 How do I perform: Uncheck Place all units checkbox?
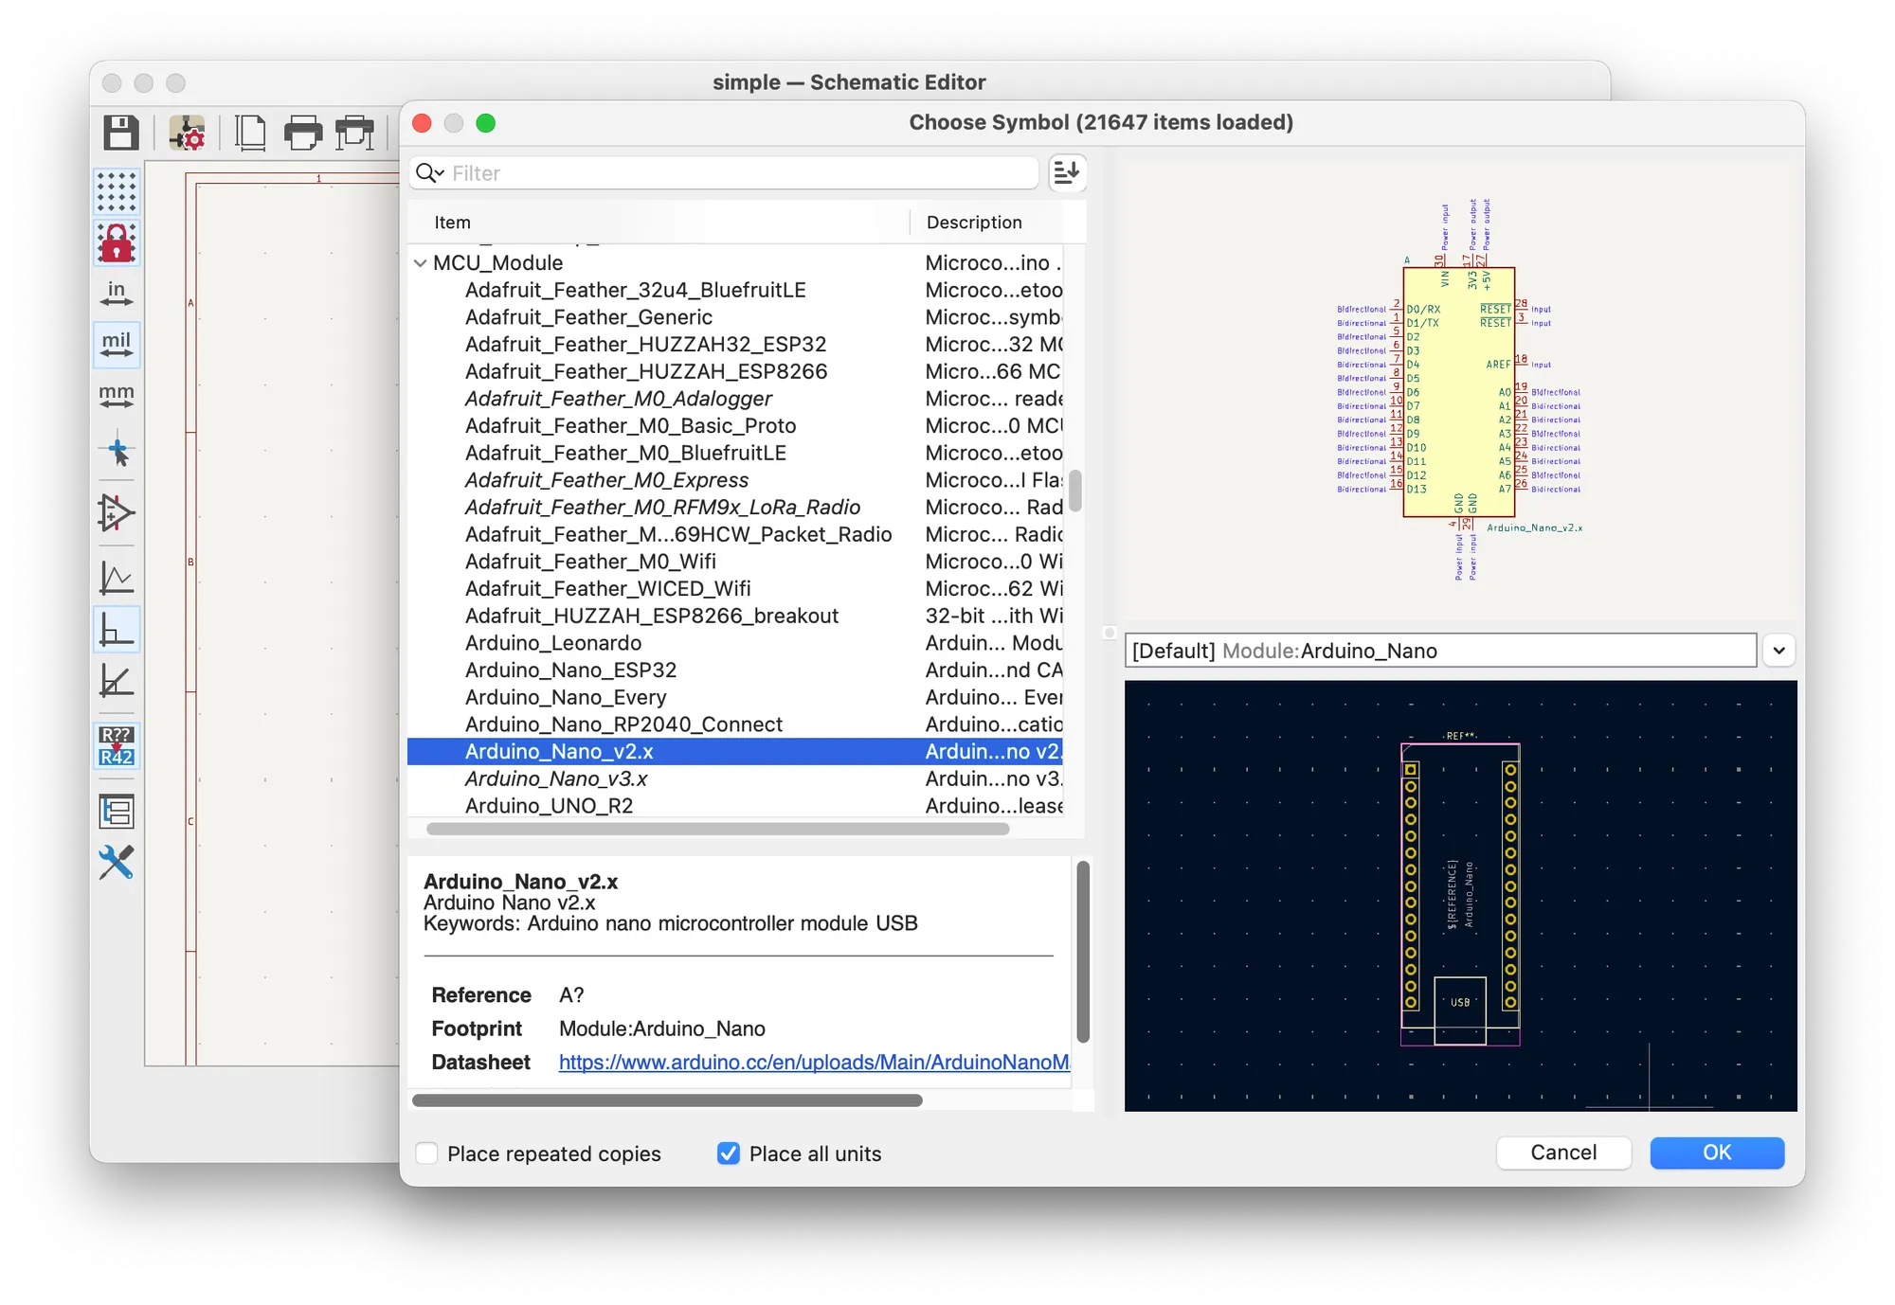(728, 1153)
